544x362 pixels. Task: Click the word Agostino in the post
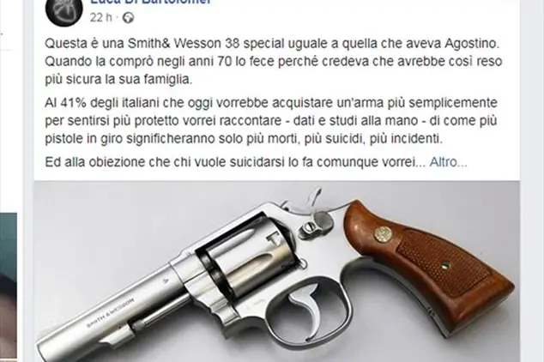pos(472,44)
